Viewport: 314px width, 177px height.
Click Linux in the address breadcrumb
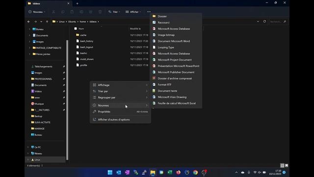pyautogui.click(x=62, y=22)
